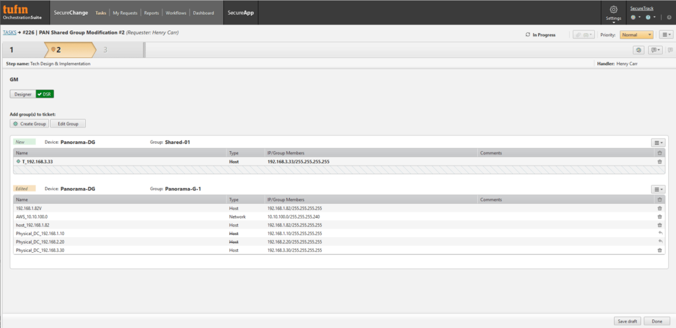Restore the Physical_DC_192.168.2.20 member

coord(659,242)
